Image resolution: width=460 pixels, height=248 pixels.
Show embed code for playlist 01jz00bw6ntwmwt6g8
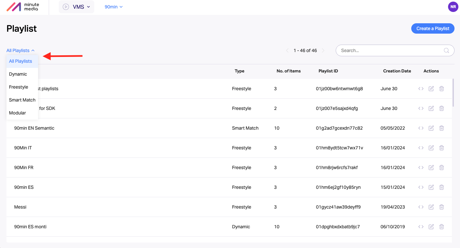pyautogui.click(x=421, y=89)
